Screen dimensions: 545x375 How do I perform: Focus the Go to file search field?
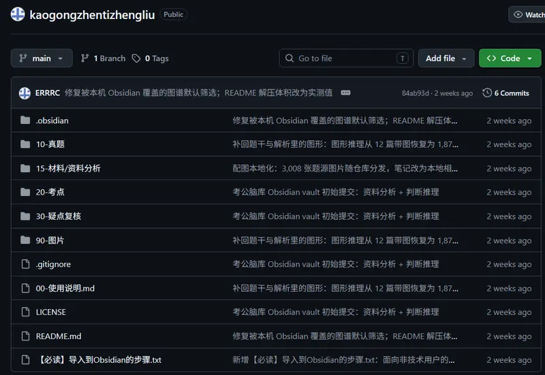point(346,59)
